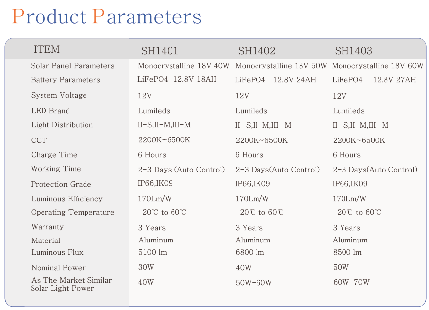Select the LED Brand row label
This screenshot has height=310, width=429.
pos(50,111)
